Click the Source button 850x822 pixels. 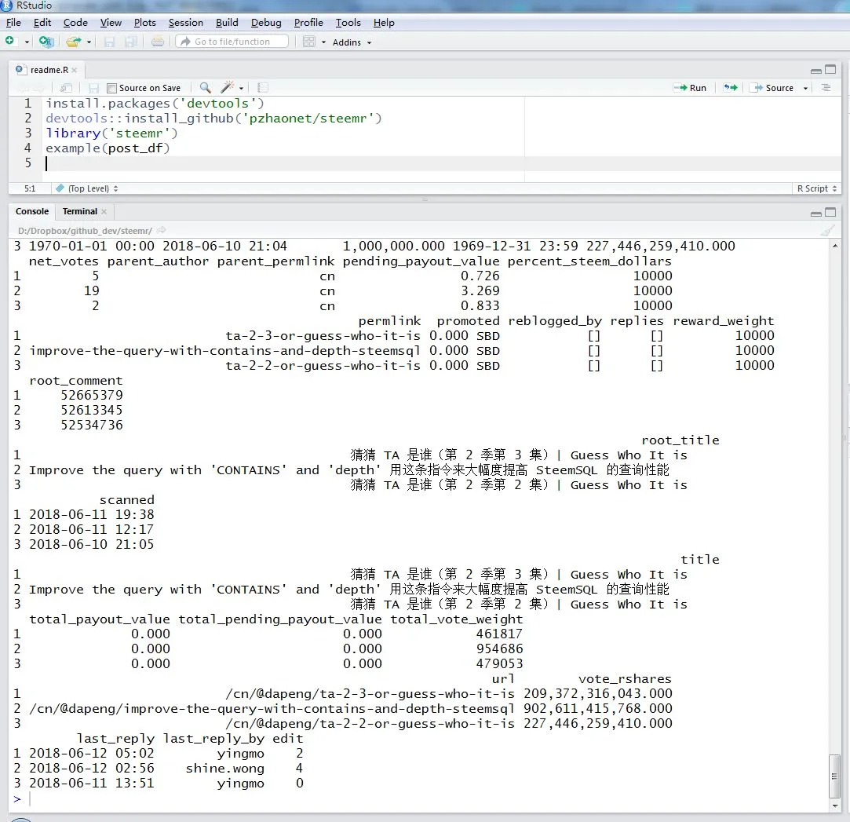point(772,88)
